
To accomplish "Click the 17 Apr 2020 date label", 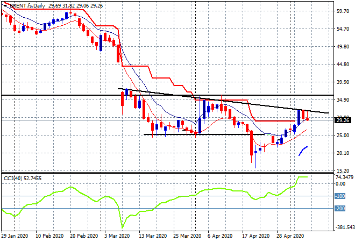I will click(x=256, y=236).
